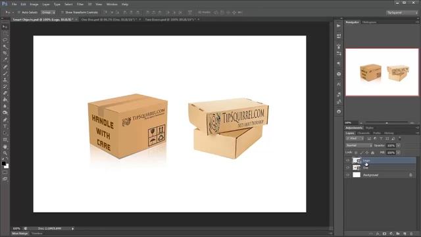Open the Tool Preset picker arrow

(13, 13)
